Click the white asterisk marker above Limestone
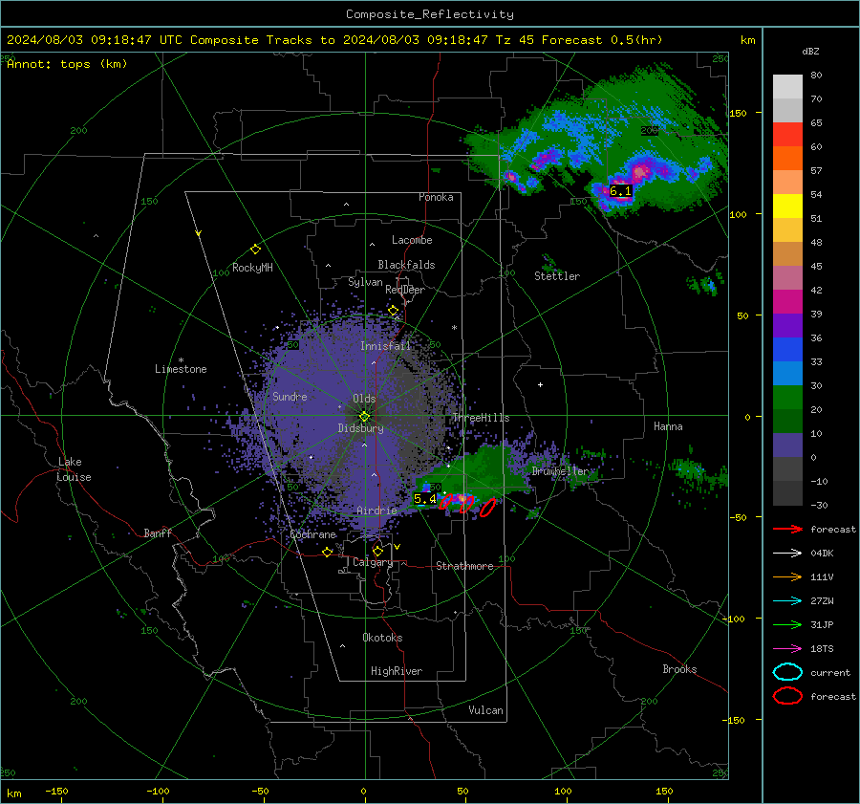The width and height of the screenshot is (860, 804). (x=181, y=360)
